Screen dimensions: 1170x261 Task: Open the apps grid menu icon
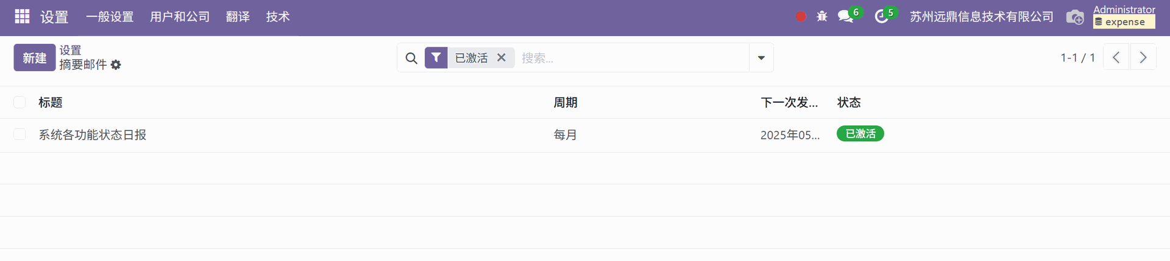click(x=22, y=16)
